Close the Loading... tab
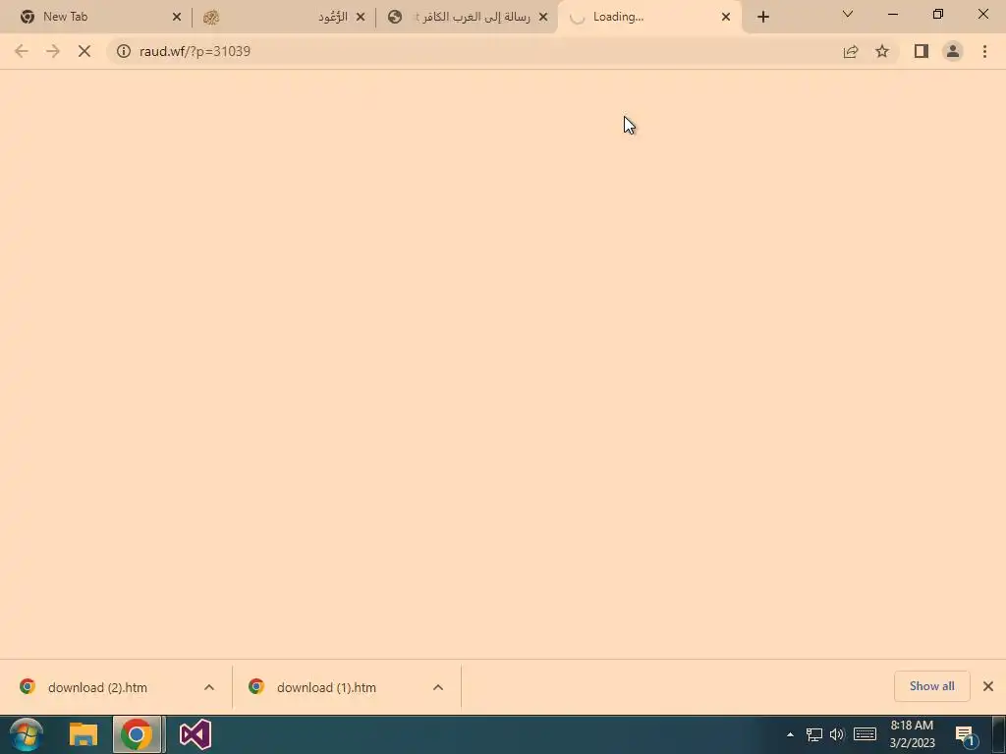This screenshot has width=1006, height=754. [x=726, y=17]
